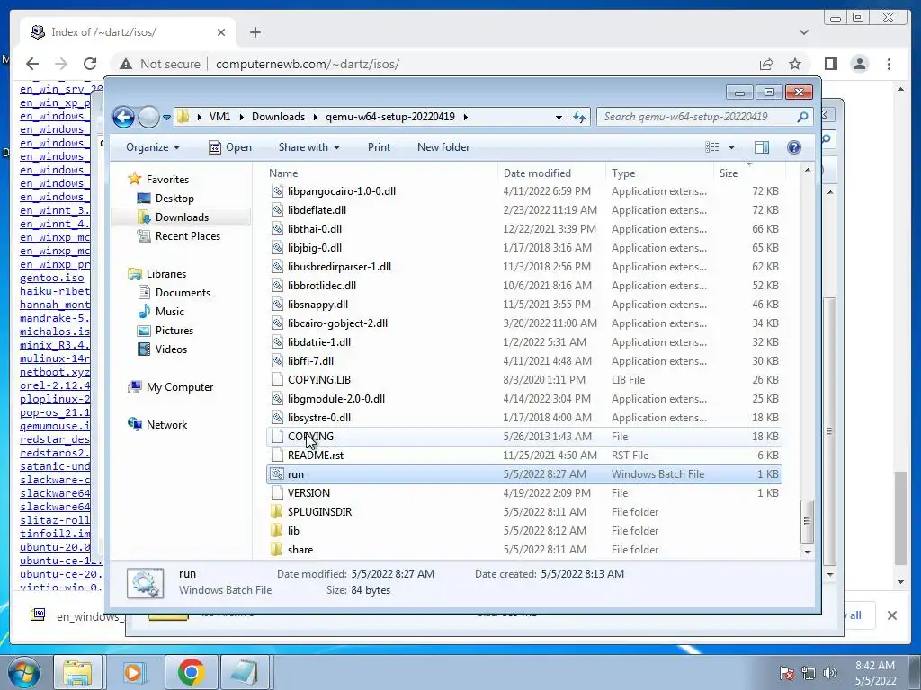921x690 pixels.
Task: Toggle the Explorer preview pane icon
Action: coord(762,147)
